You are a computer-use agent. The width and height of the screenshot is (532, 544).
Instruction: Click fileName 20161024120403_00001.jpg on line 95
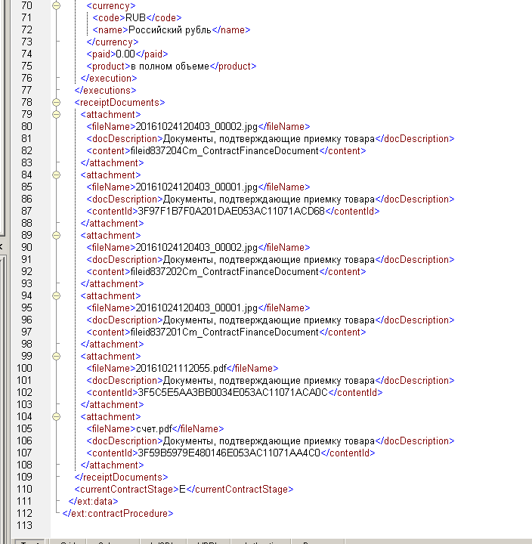coord(196,308)
